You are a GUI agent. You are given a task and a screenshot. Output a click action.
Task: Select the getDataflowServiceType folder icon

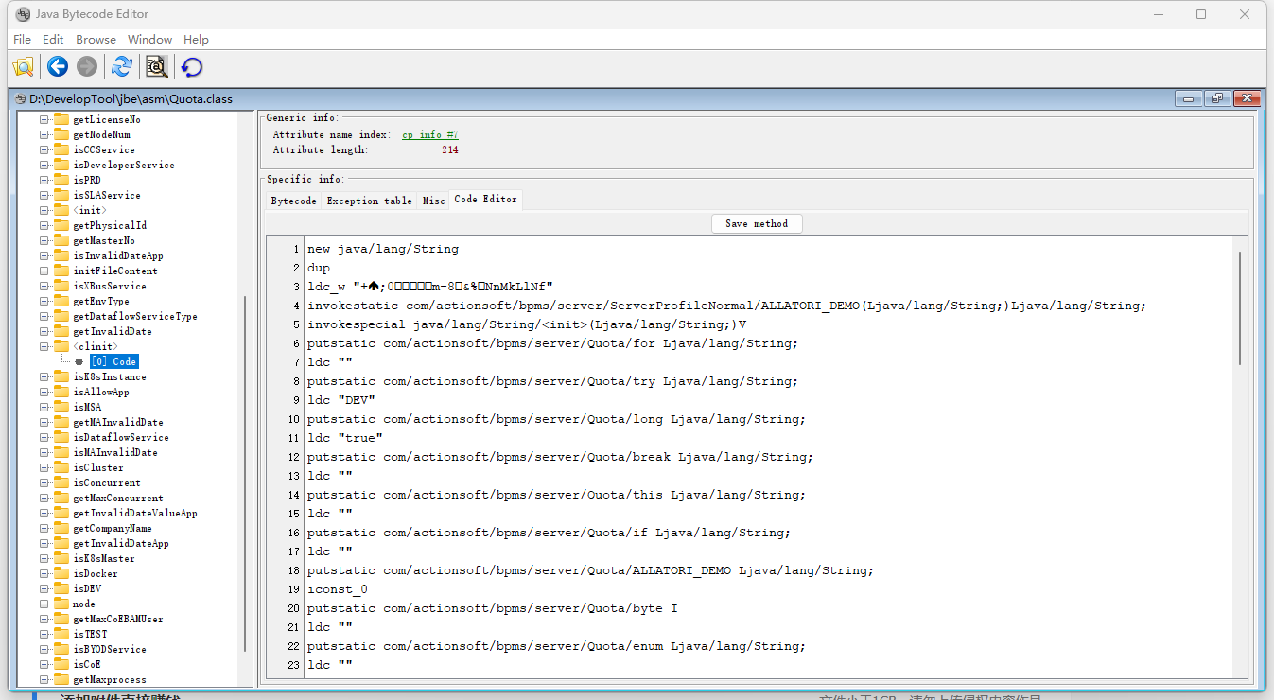coord(61,316)
